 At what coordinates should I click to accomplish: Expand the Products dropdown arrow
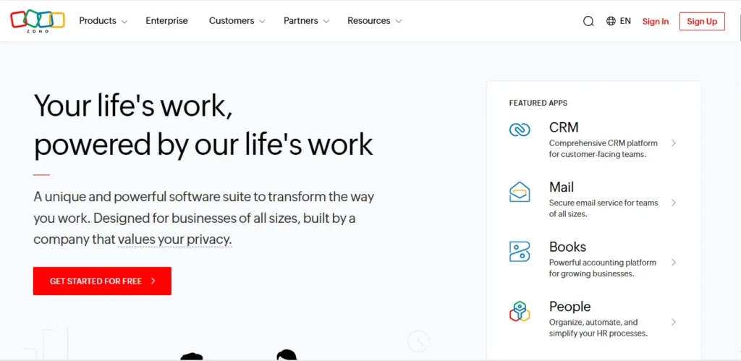click(124, 22)
